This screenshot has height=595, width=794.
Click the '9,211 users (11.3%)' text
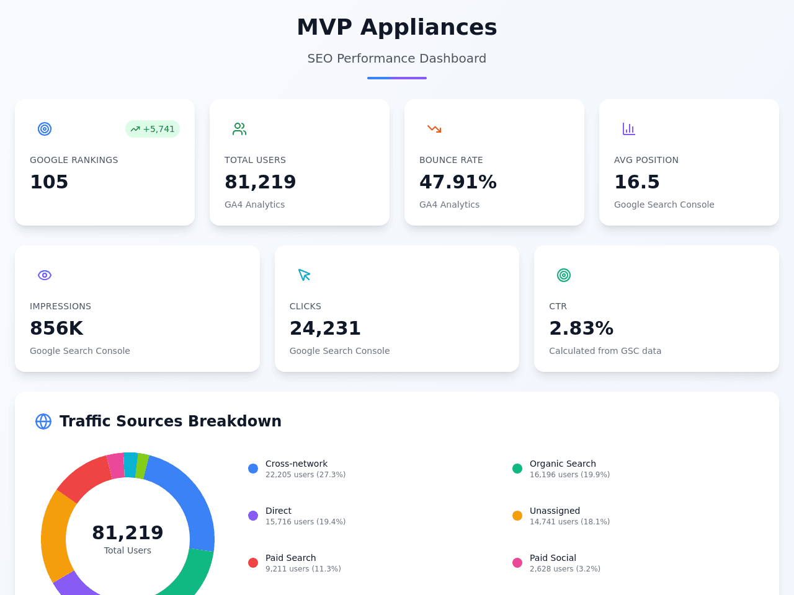(x=303, y=569)
